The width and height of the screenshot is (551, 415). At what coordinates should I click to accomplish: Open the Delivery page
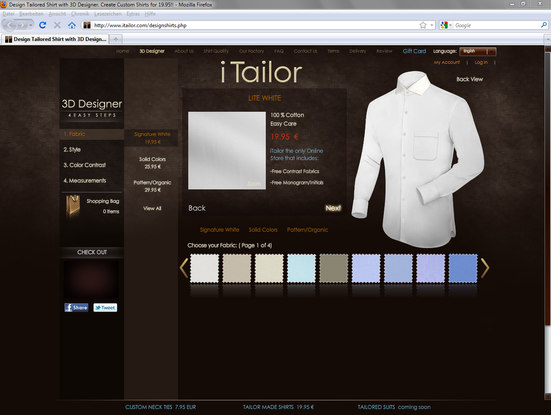358,51
